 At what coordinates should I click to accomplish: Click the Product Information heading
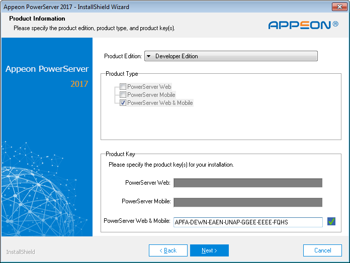click(x=37, y=19)
